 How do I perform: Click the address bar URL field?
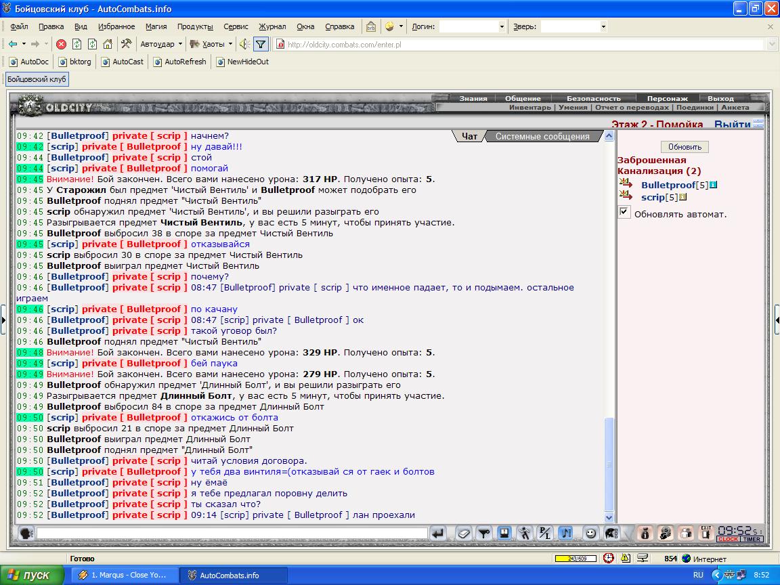[526, 44]
